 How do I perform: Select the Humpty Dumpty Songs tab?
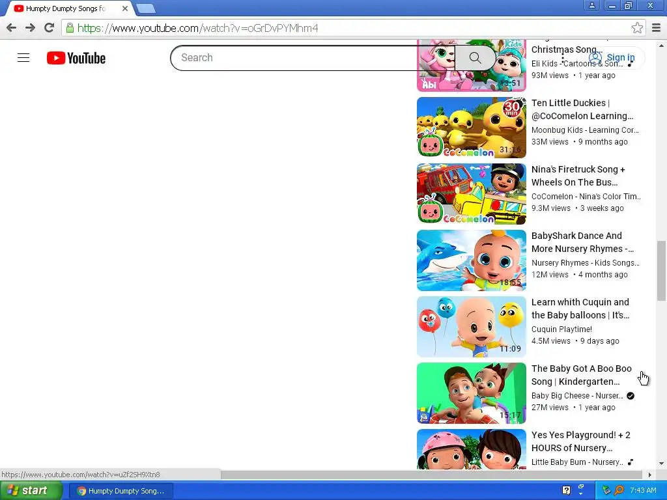(x=66, y=8)
